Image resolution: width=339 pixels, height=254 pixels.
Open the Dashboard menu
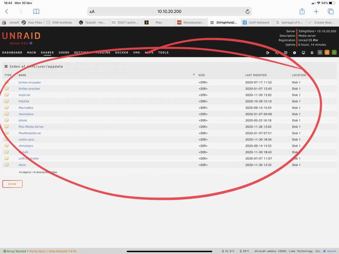12,52
